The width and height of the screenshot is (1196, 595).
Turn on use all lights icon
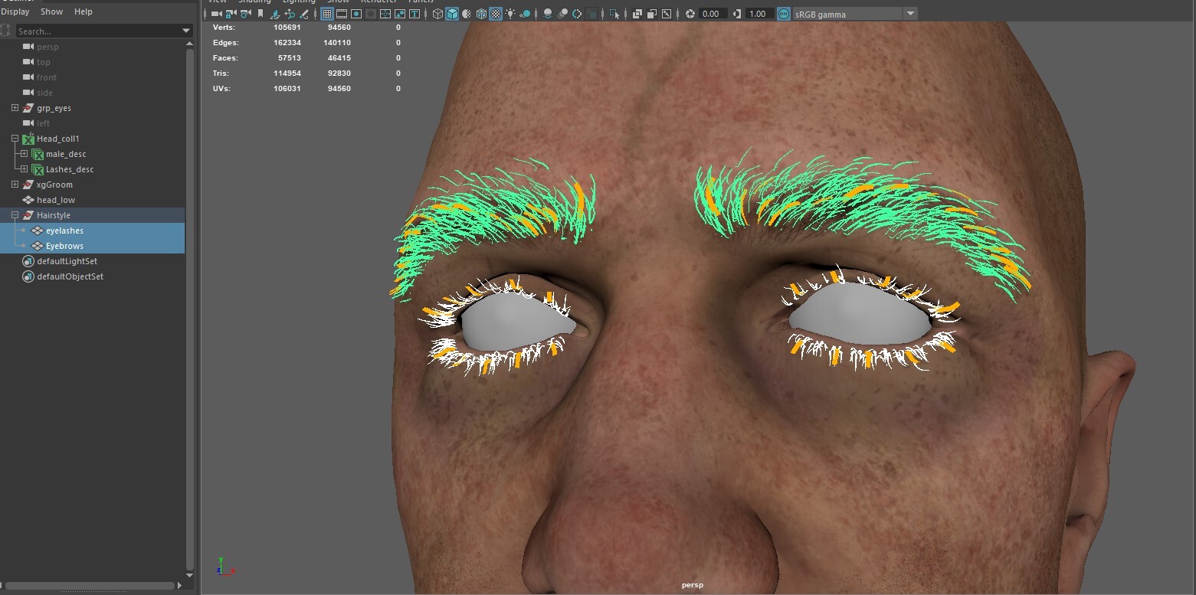[x=510, y=14]
